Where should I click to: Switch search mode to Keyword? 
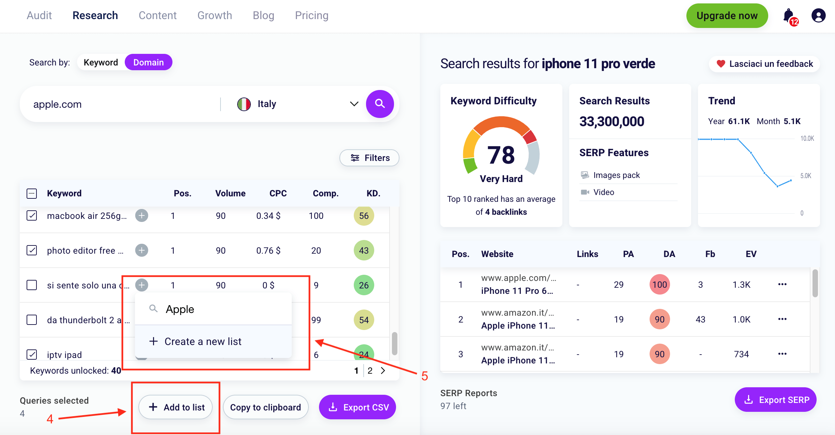(101, 62)
